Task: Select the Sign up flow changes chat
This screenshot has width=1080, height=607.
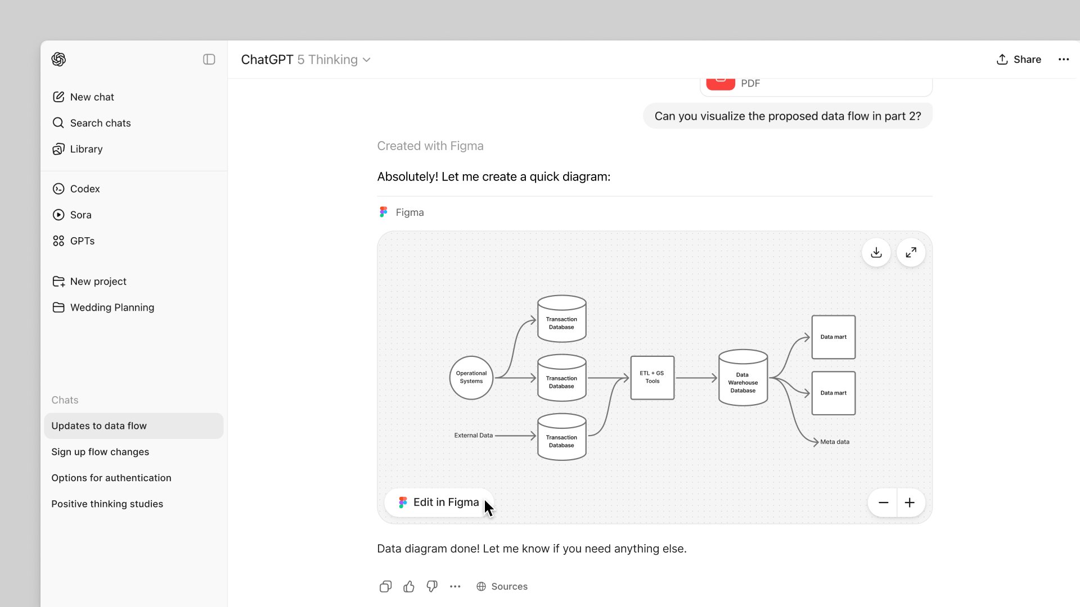Action: point(100,451)
